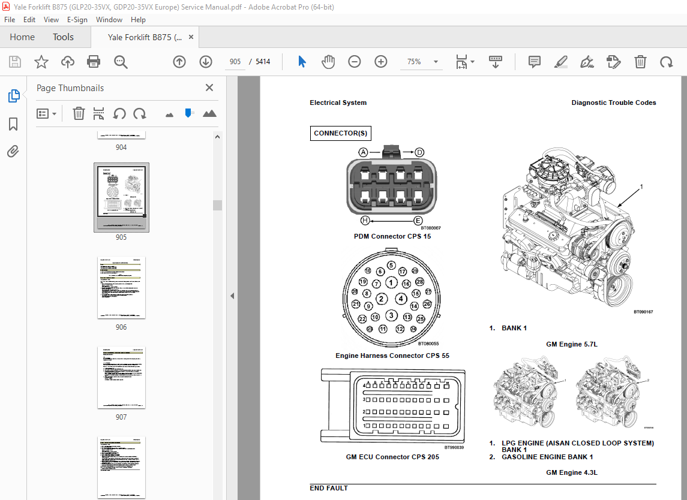
Task: Delete selected pages in thumbnails panel
Action: coord(79,114)
